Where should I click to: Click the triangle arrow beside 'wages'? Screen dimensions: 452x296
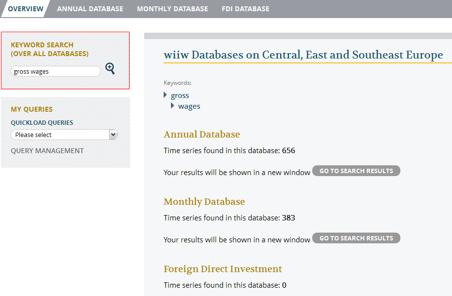pos(173,106)
